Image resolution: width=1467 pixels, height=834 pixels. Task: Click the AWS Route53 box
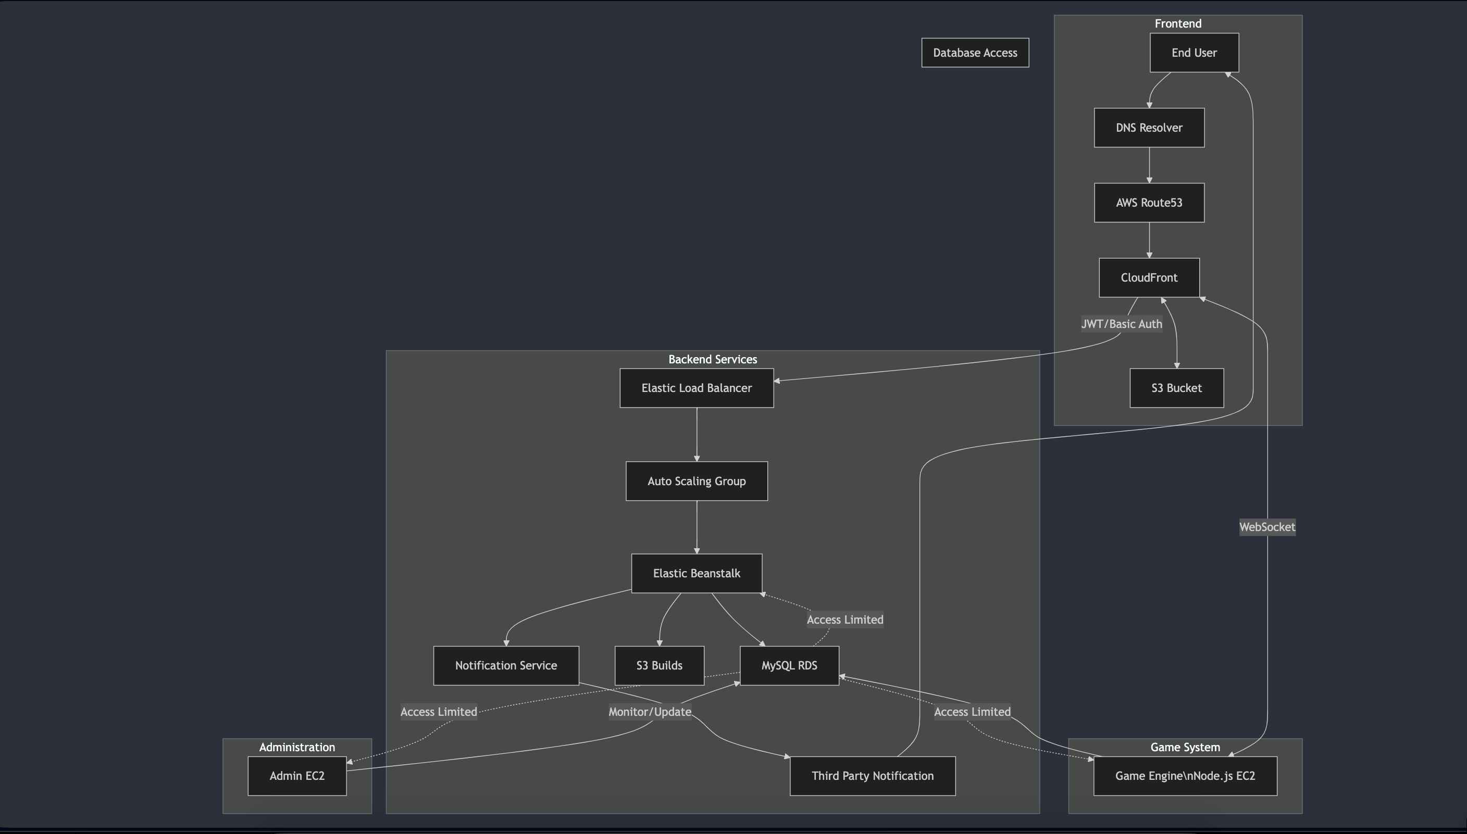coord(1148,203)
